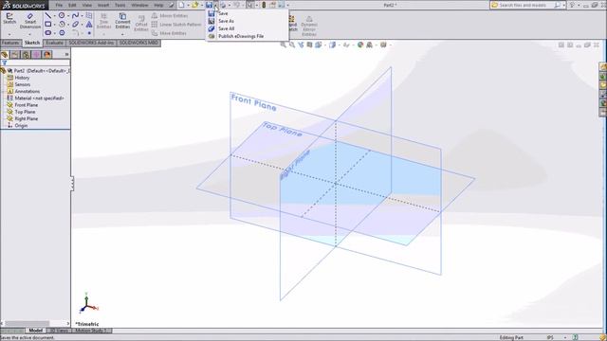Click Convert Entities tool
The image size is (607, 341).
[122, 21]
